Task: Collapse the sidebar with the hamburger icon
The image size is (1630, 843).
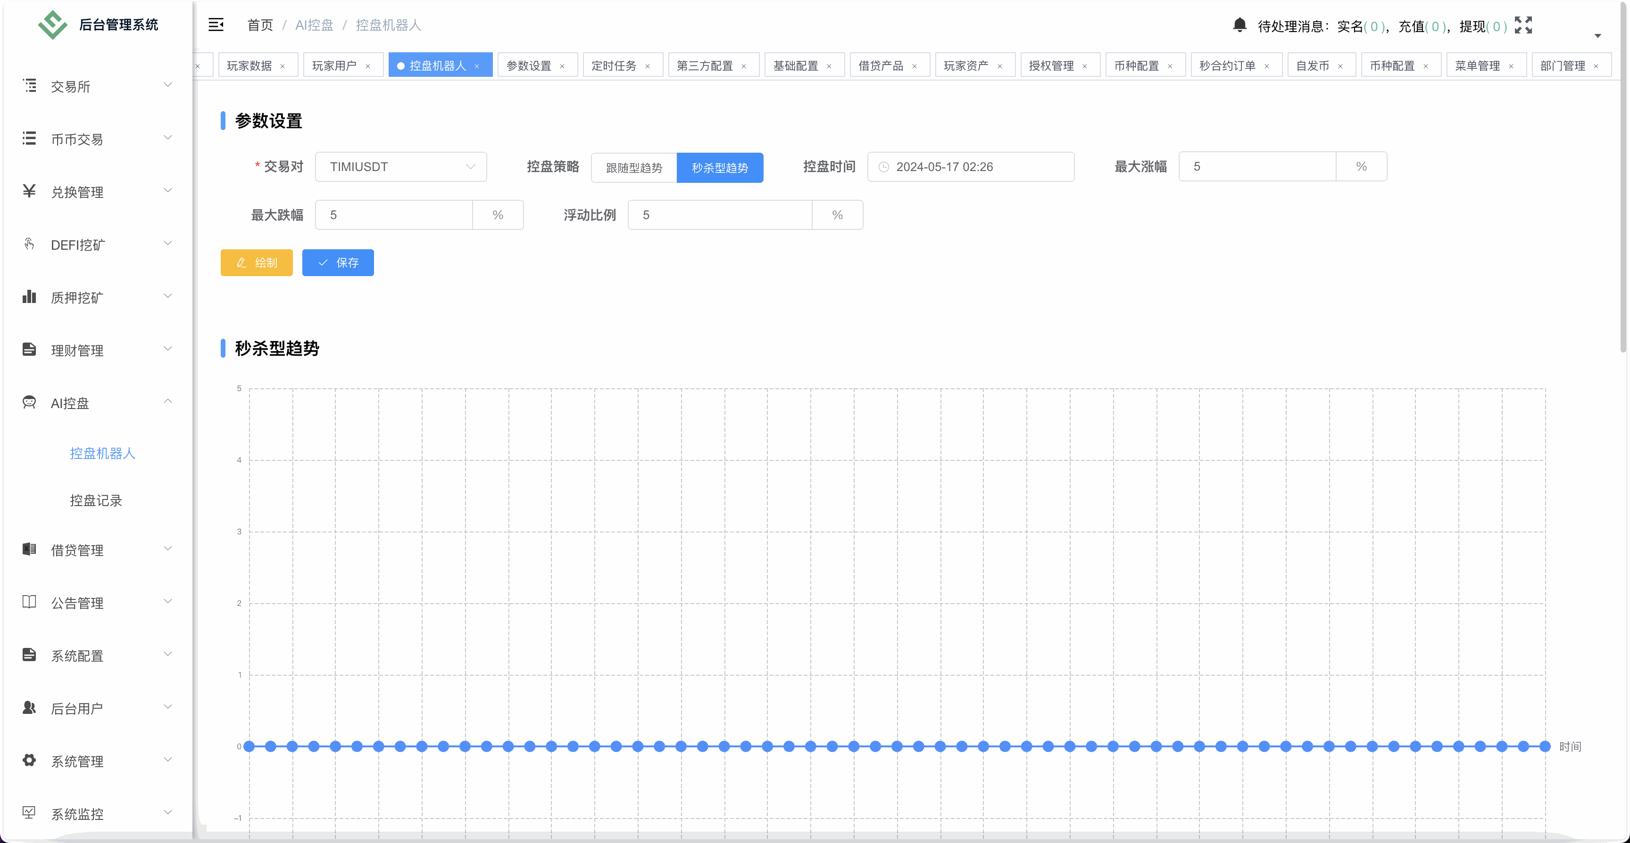Action: pos(216,25)
